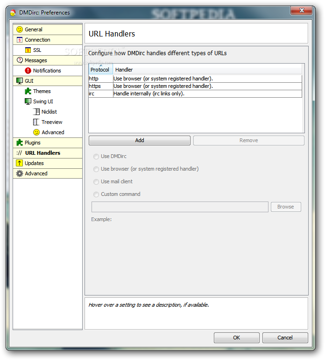Image resolution: width=325 pixels, height=360 pixels.
Task: Click the red Notifications alert icon
Action: [28, 71]
